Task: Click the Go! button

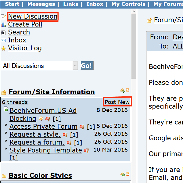Action: (87, 66)
